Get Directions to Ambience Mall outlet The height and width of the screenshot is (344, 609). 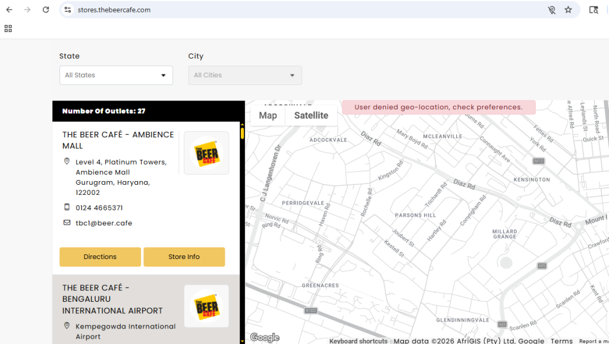coord(100,257)
